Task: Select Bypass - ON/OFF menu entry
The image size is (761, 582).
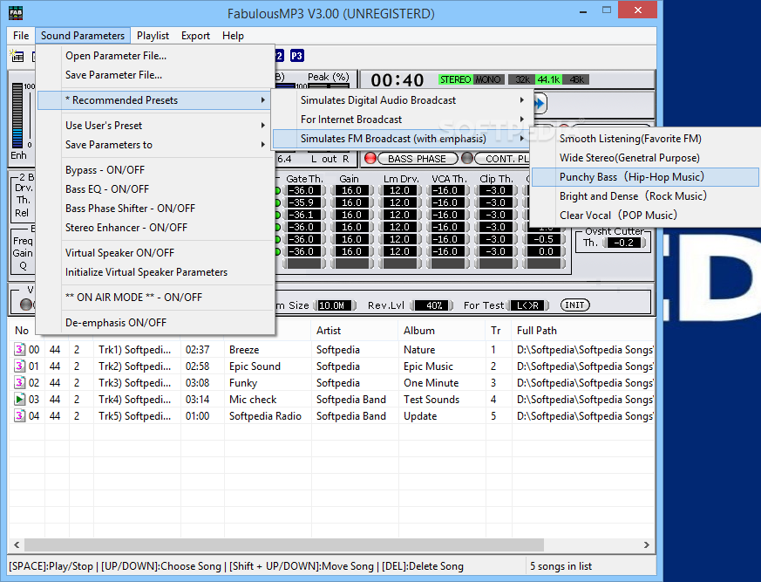Action: pyautogui.click(x=156, y=170)
